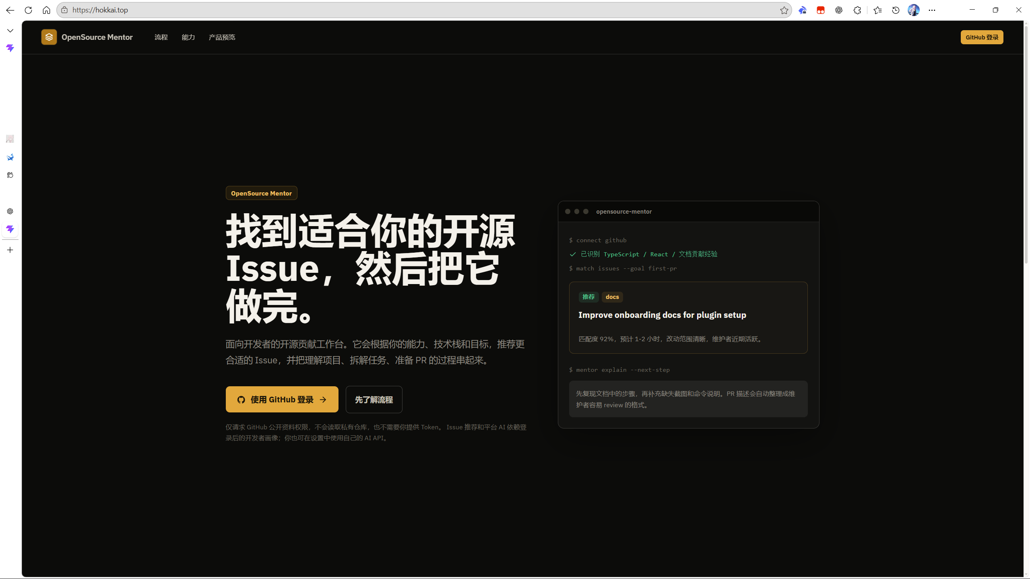Restore down the browser window
1030x579 pixels.
coord(995,10)
